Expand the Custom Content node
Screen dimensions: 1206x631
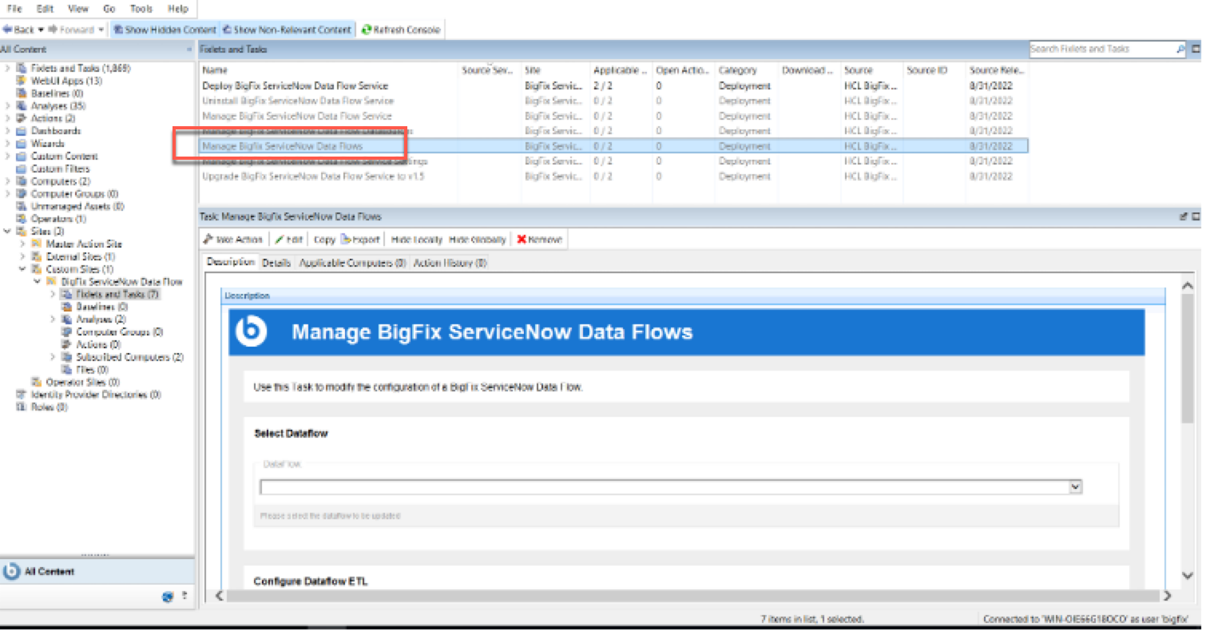pyautogui.click(x=8, y=157)
